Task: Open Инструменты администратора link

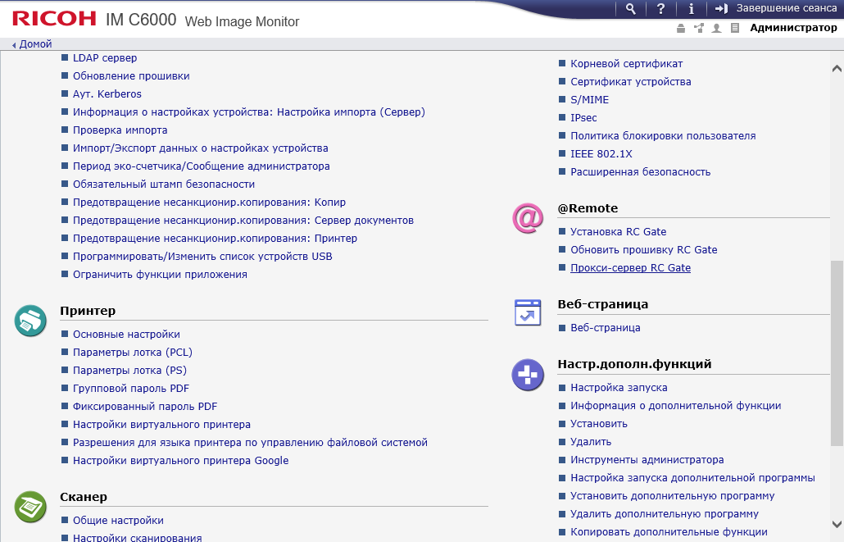Action: 647,459
